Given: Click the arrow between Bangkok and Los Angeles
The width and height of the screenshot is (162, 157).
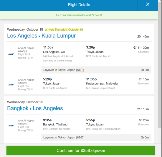Looking at the screenshot, I should point(30,109).
